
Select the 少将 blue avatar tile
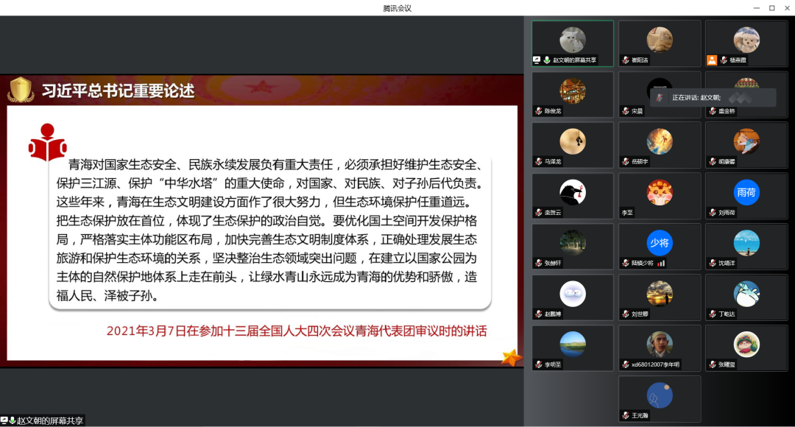pyautogui.click(x=660, y=243)
